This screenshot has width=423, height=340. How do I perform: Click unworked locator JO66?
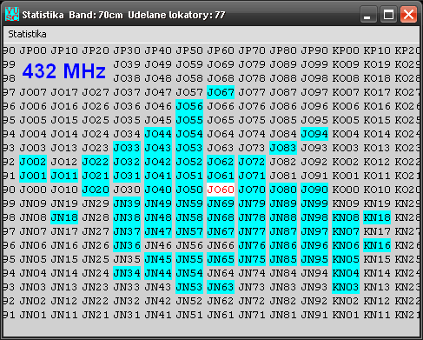tap(221, 106)
